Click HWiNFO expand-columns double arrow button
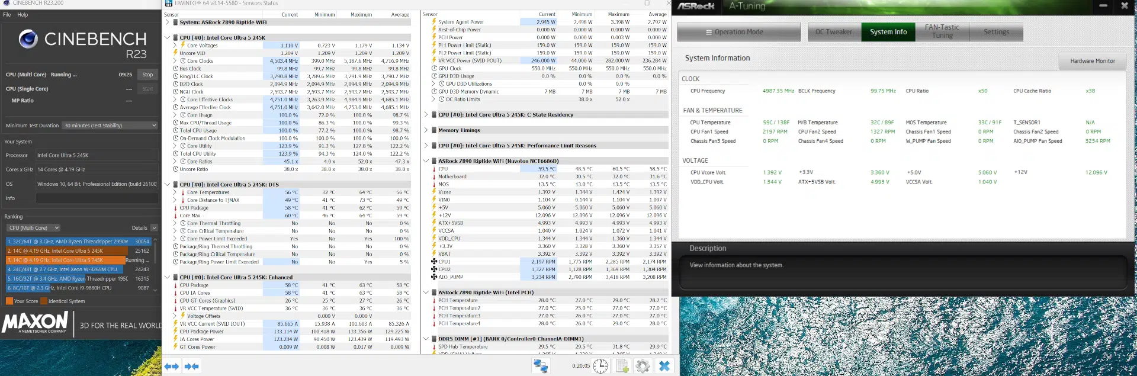Viewport: 1137px width, 376px height. point(172,367)
